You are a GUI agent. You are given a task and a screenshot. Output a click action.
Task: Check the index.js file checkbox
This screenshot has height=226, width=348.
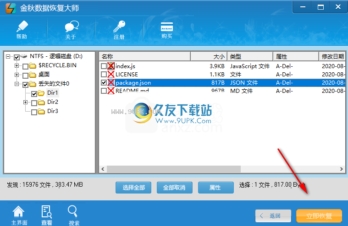(x=104, y=66)
